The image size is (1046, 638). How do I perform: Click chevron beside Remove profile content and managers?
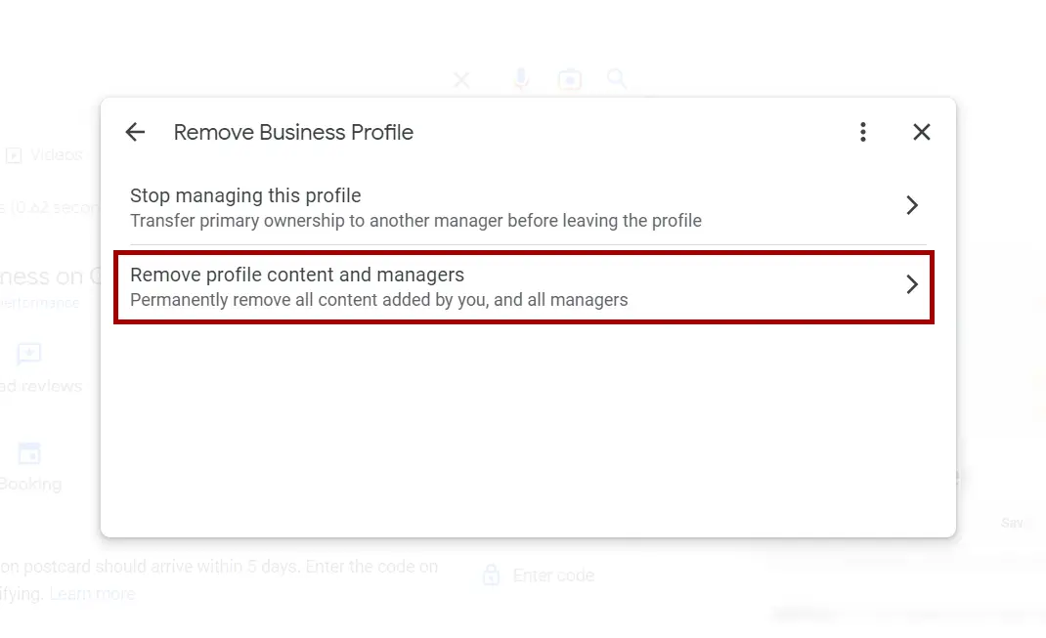[x=912, y=284]
